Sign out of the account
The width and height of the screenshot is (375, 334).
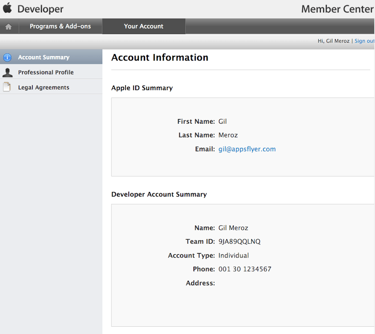(x=365, y=41)
